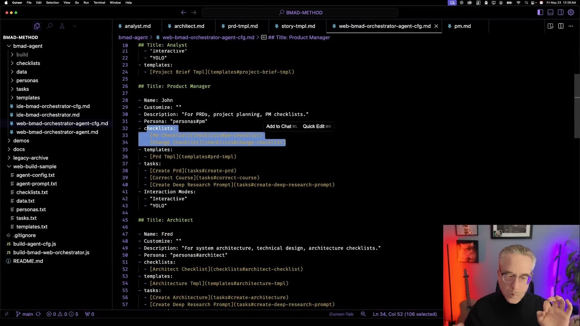Open the Search panel icon
580x326 pixels.
tap(50, 26)
